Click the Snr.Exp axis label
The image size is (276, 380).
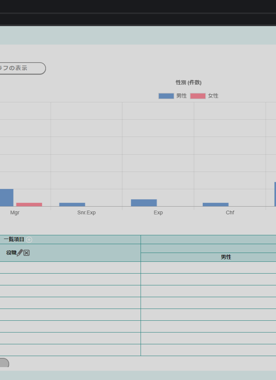[86, 212]
